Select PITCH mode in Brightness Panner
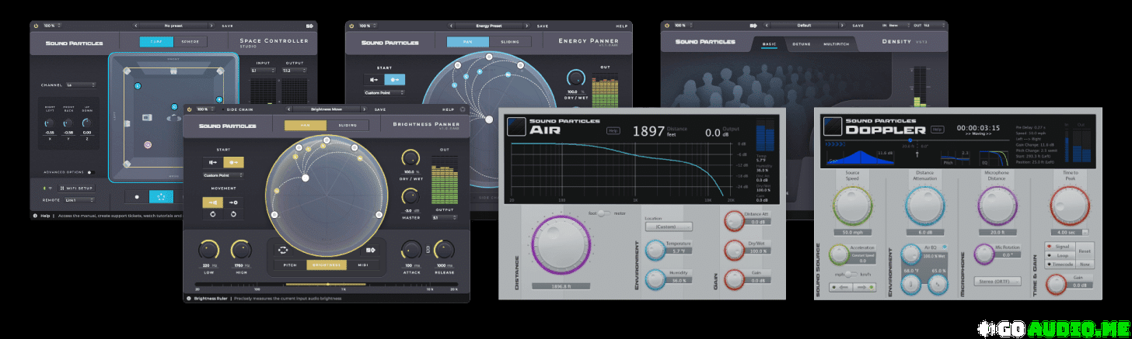This screenshot has height=339, width=1132. tap(289, 265)
